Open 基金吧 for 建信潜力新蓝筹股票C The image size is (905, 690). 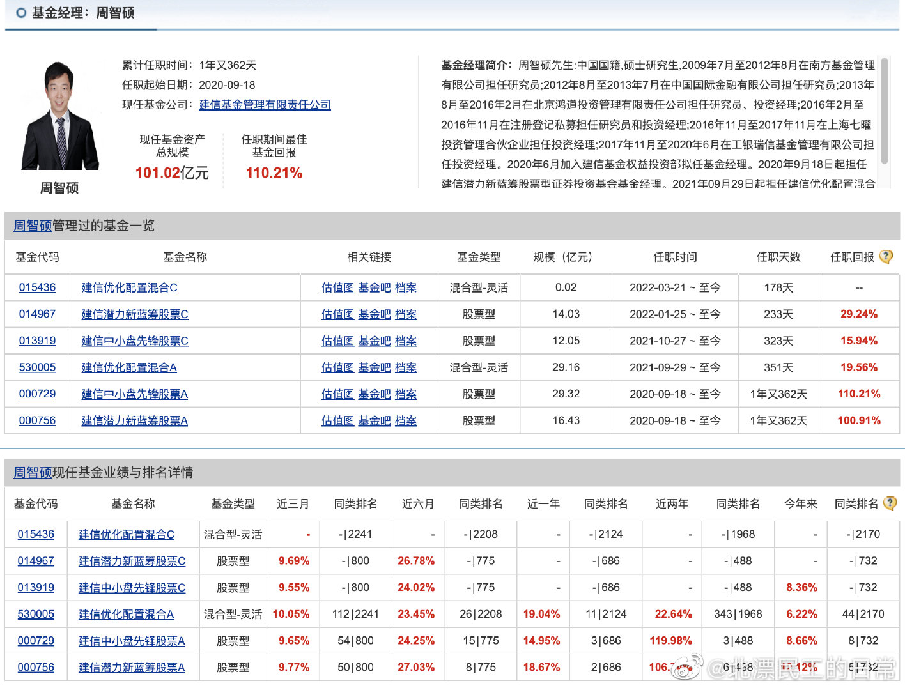pyautogui.click(x=375, y=314)
